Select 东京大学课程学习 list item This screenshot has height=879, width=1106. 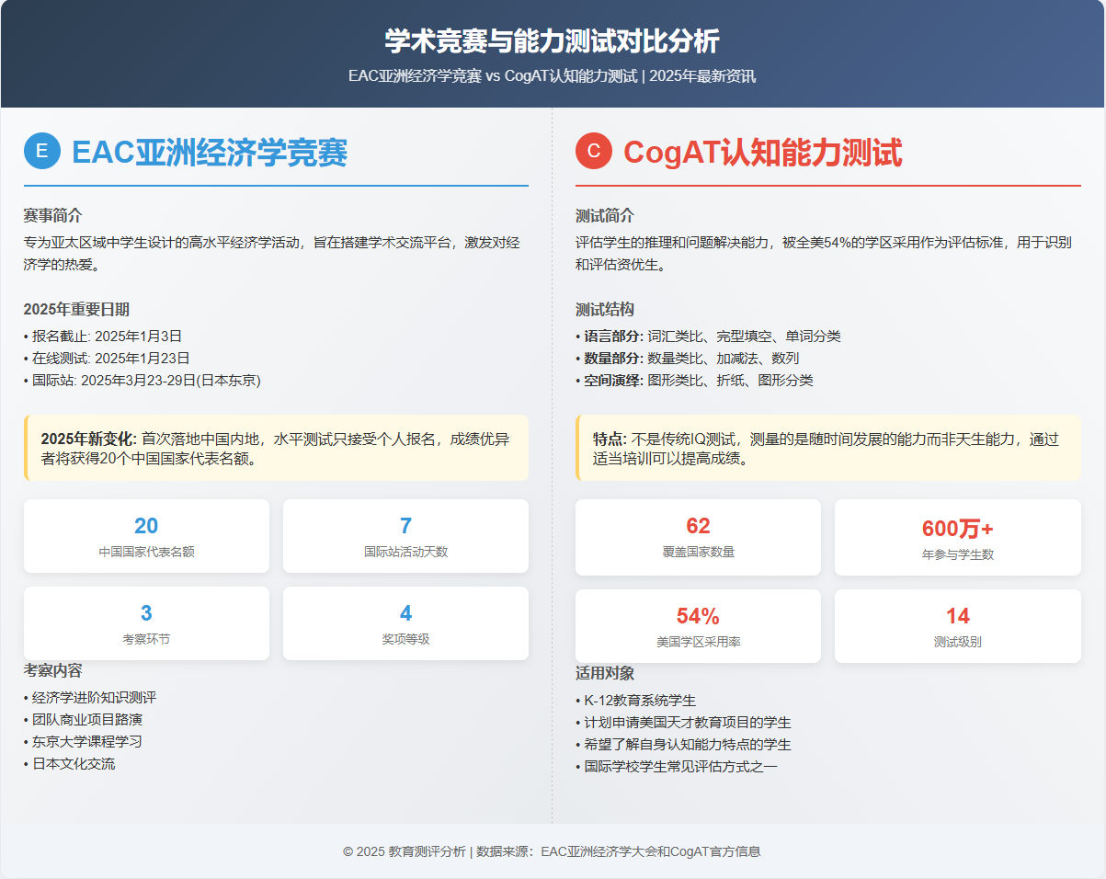coord(84,742)
